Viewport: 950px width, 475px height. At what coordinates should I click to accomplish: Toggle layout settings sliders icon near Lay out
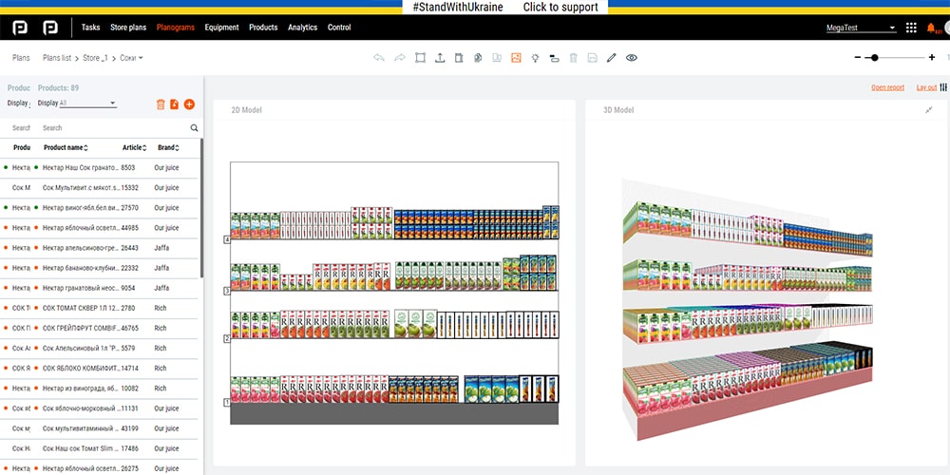(943, 87)
